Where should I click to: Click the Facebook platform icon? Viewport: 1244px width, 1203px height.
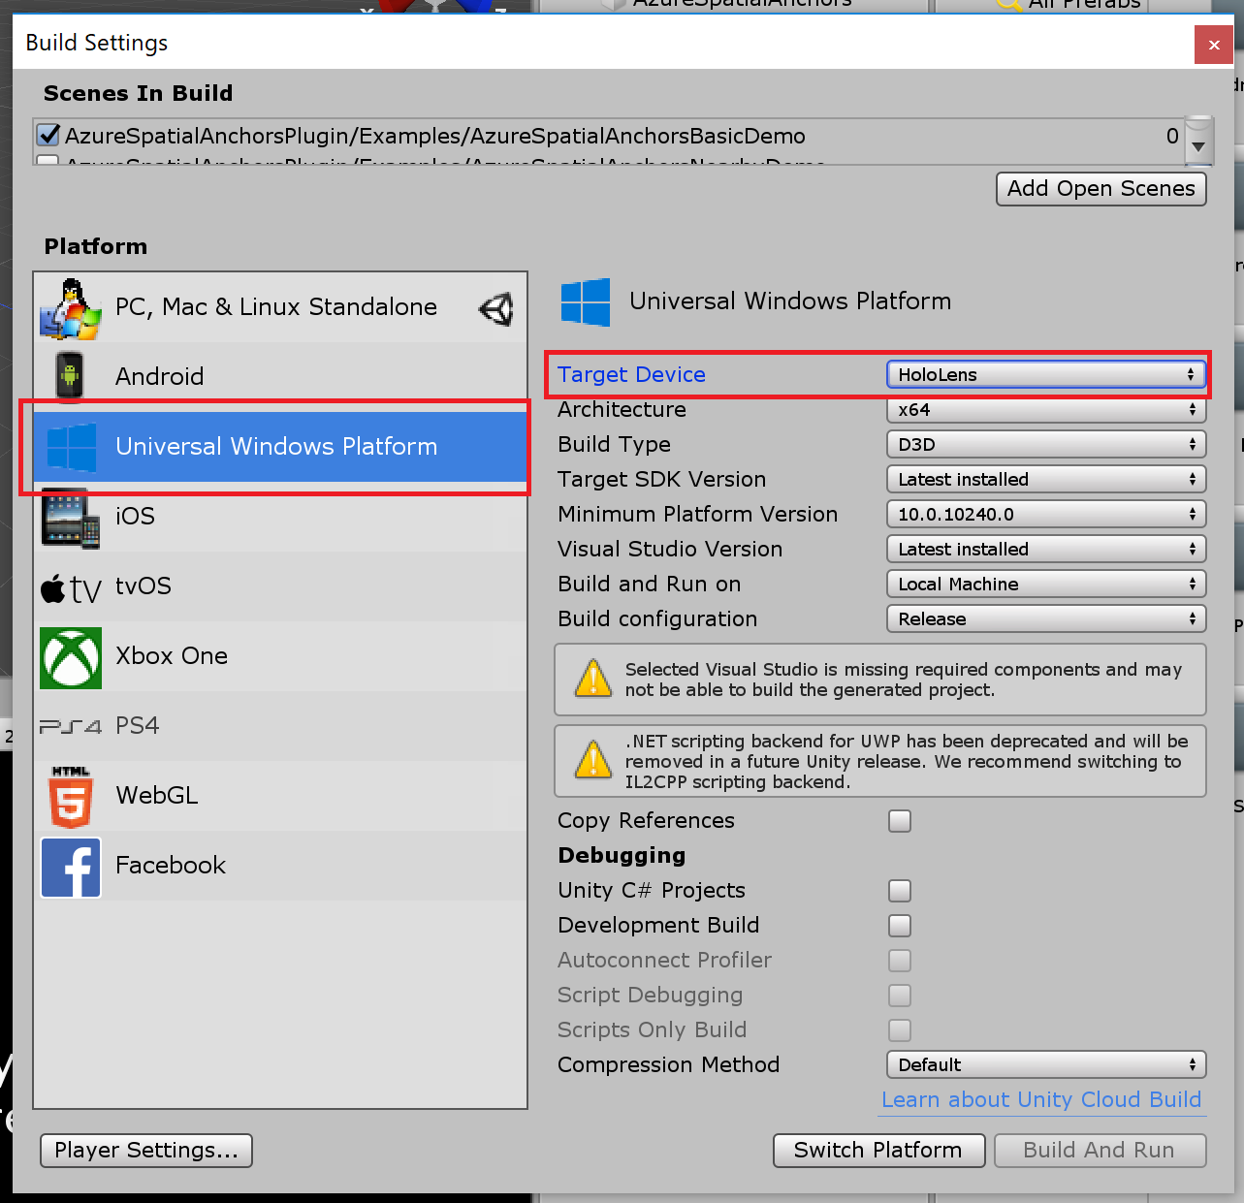click(x=70, y=867)
